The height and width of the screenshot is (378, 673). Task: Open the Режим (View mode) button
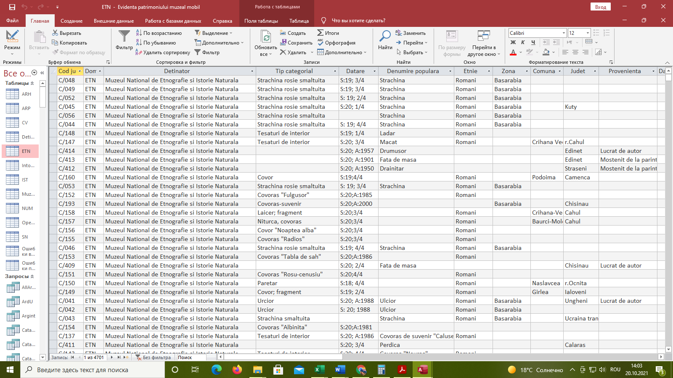point(12,43)
